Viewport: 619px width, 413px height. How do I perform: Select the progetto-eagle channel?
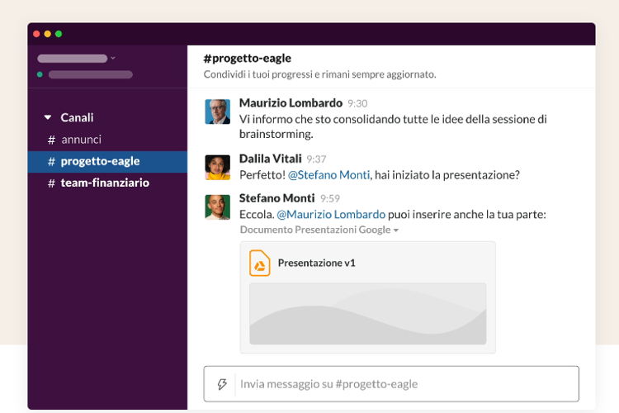pos(100,161)
